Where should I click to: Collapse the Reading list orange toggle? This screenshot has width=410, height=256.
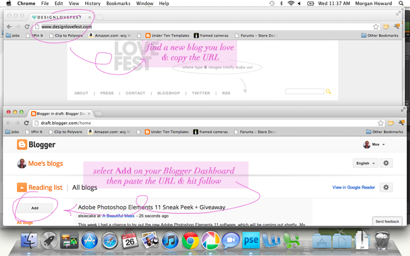pos(21,187)
